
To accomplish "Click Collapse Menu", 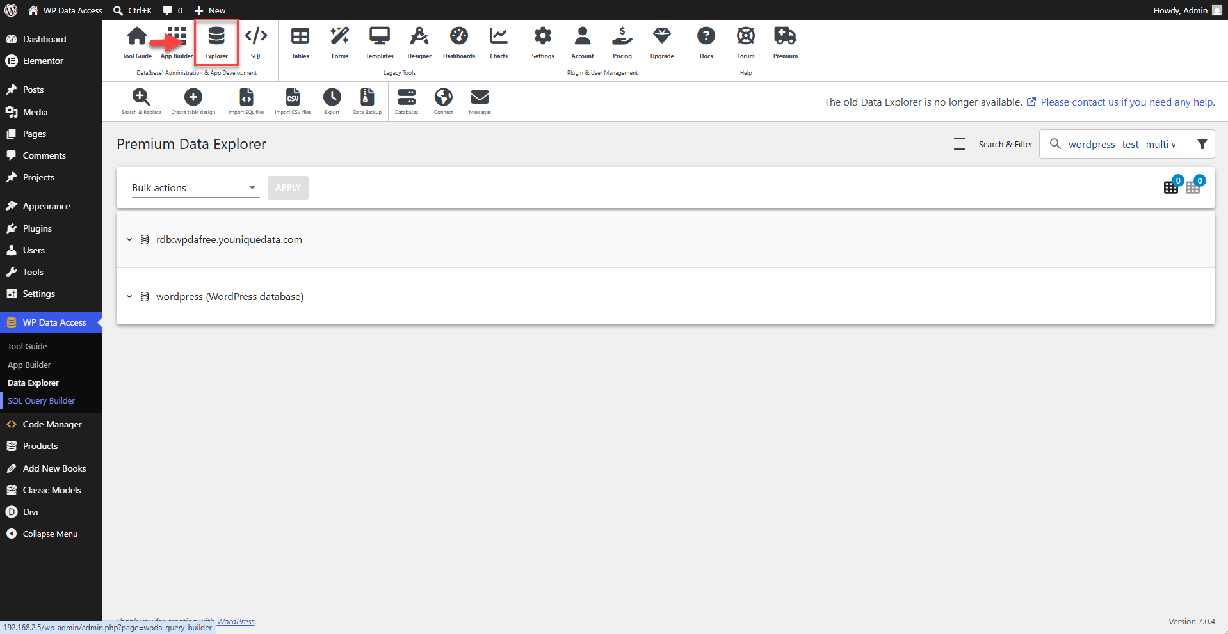I will tap(51, 534).
